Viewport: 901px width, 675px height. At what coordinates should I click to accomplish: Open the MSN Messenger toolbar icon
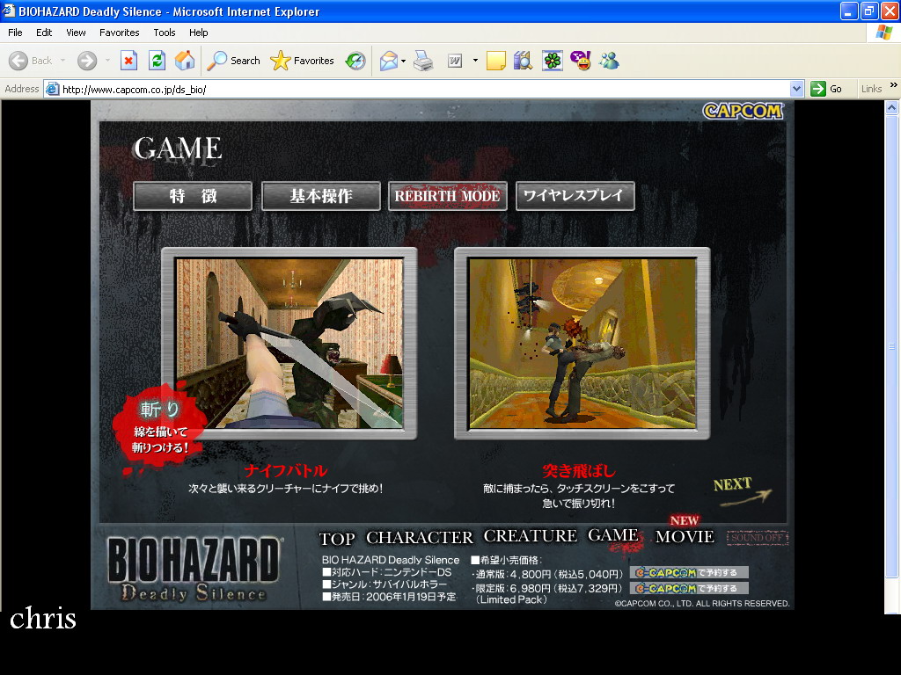609,61
